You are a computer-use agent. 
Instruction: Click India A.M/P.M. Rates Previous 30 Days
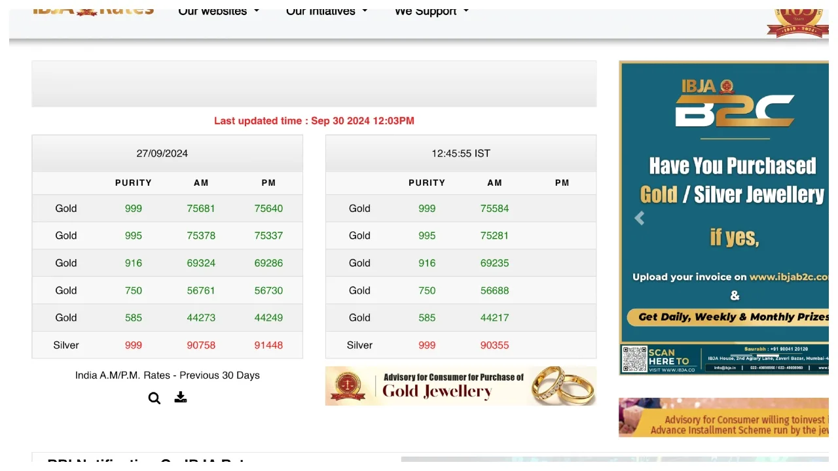click(x=168, y=375)
